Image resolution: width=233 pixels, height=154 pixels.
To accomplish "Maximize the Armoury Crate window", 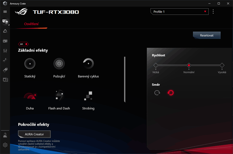I will (219, 3).
